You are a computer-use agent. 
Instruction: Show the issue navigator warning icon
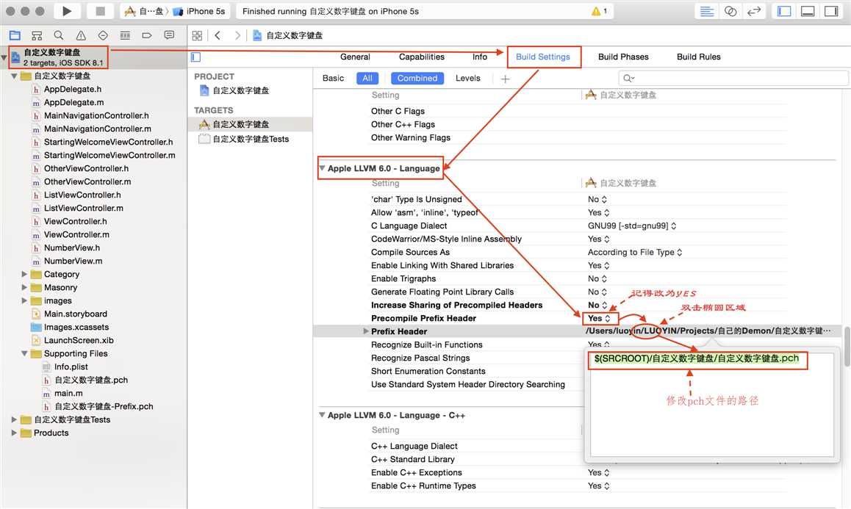81,35
